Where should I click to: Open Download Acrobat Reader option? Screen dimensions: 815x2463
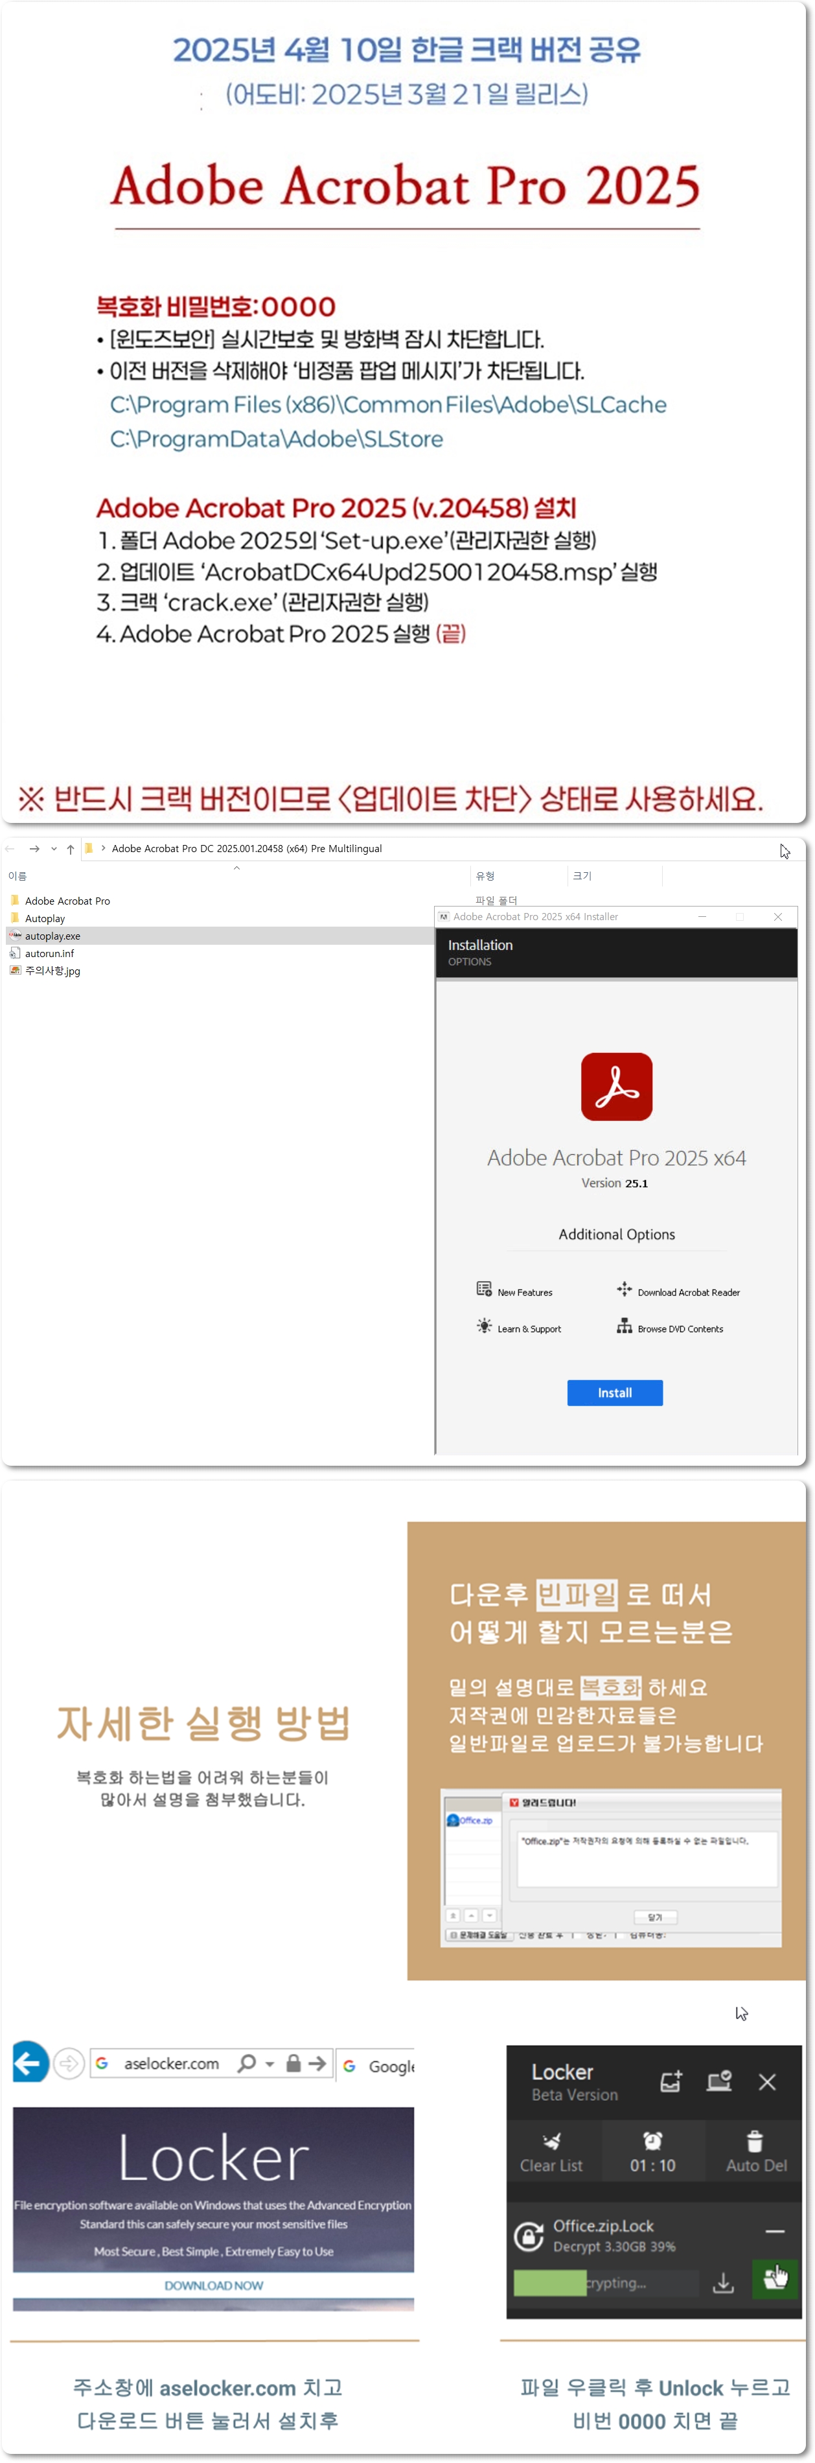678,1291
